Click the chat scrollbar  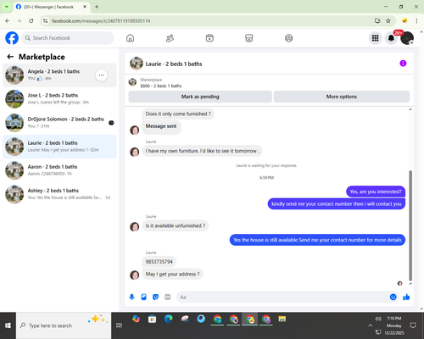pos(410,225)
